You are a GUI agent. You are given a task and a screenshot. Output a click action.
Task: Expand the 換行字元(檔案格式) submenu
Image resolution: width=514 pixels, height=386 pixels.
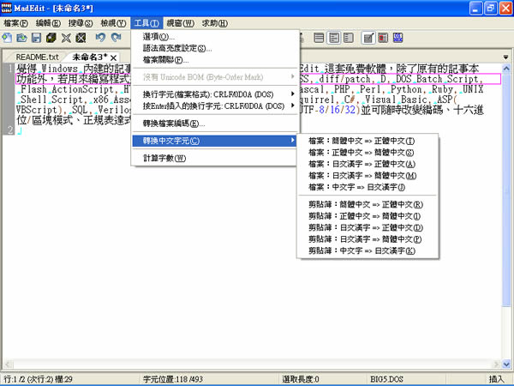click(x=216, y=93)
